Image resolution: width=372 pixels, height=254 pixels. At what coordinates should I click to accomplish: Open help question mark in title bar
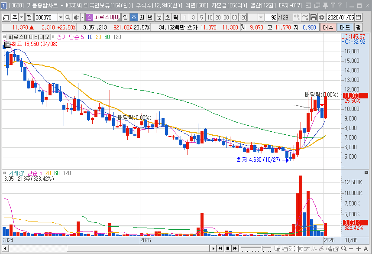coord(340,5)
